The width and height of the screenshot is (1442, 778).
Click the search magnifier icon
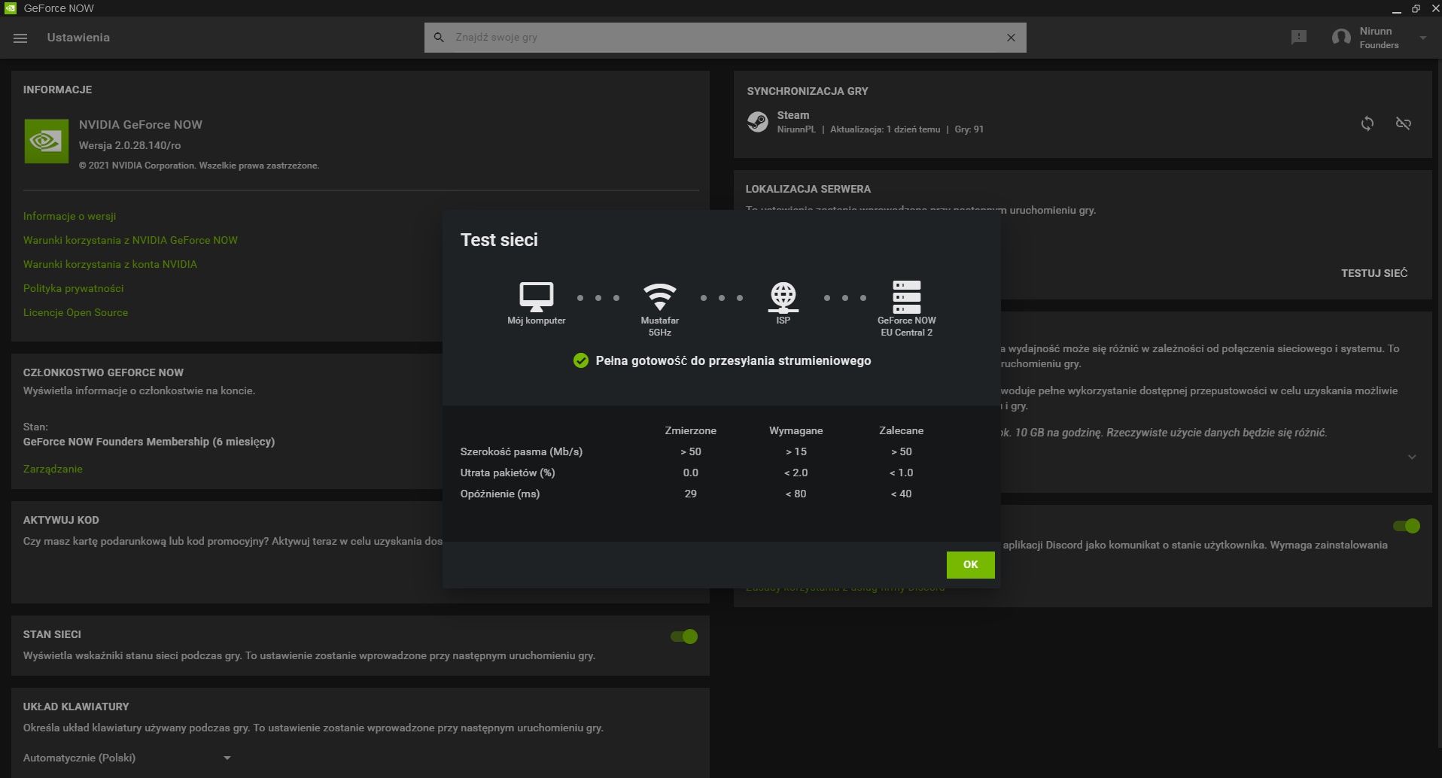(x=440, y=37)
